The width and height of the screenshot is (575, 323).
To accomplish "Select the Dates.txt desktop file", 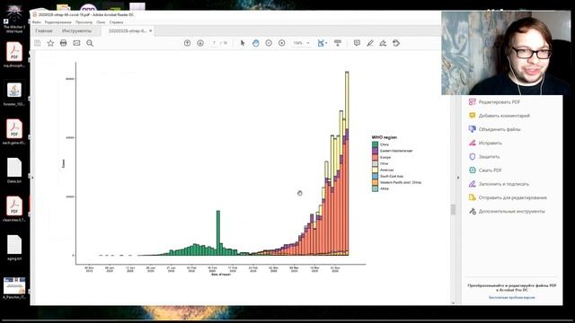I will [14, 170].
